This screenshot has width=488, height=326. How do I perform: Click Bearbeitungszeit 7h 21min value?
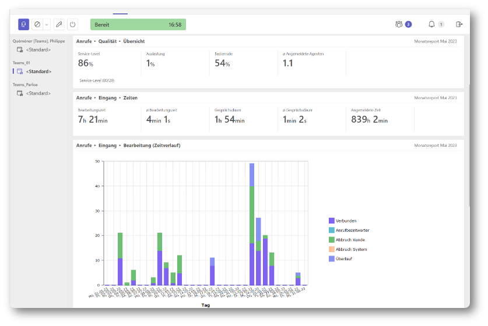point(93,119)
